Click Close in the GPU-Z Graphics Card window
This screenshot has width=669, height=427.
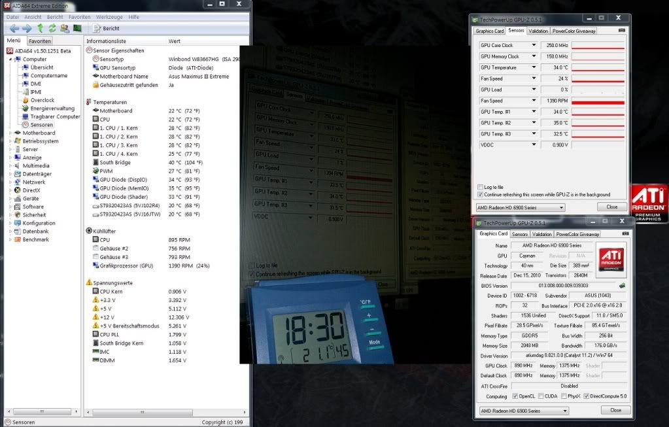pyautogui.click(x=615, y=410)
